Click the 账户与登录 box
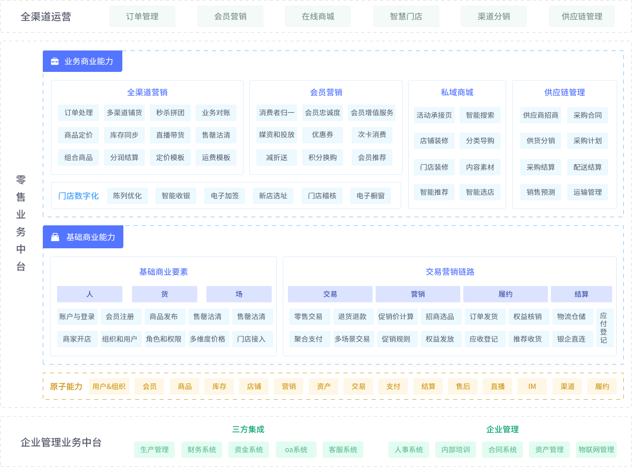Image resolution: width=632 pixels, height=467 pixels. pyautogui.click(x=77, y=317)
